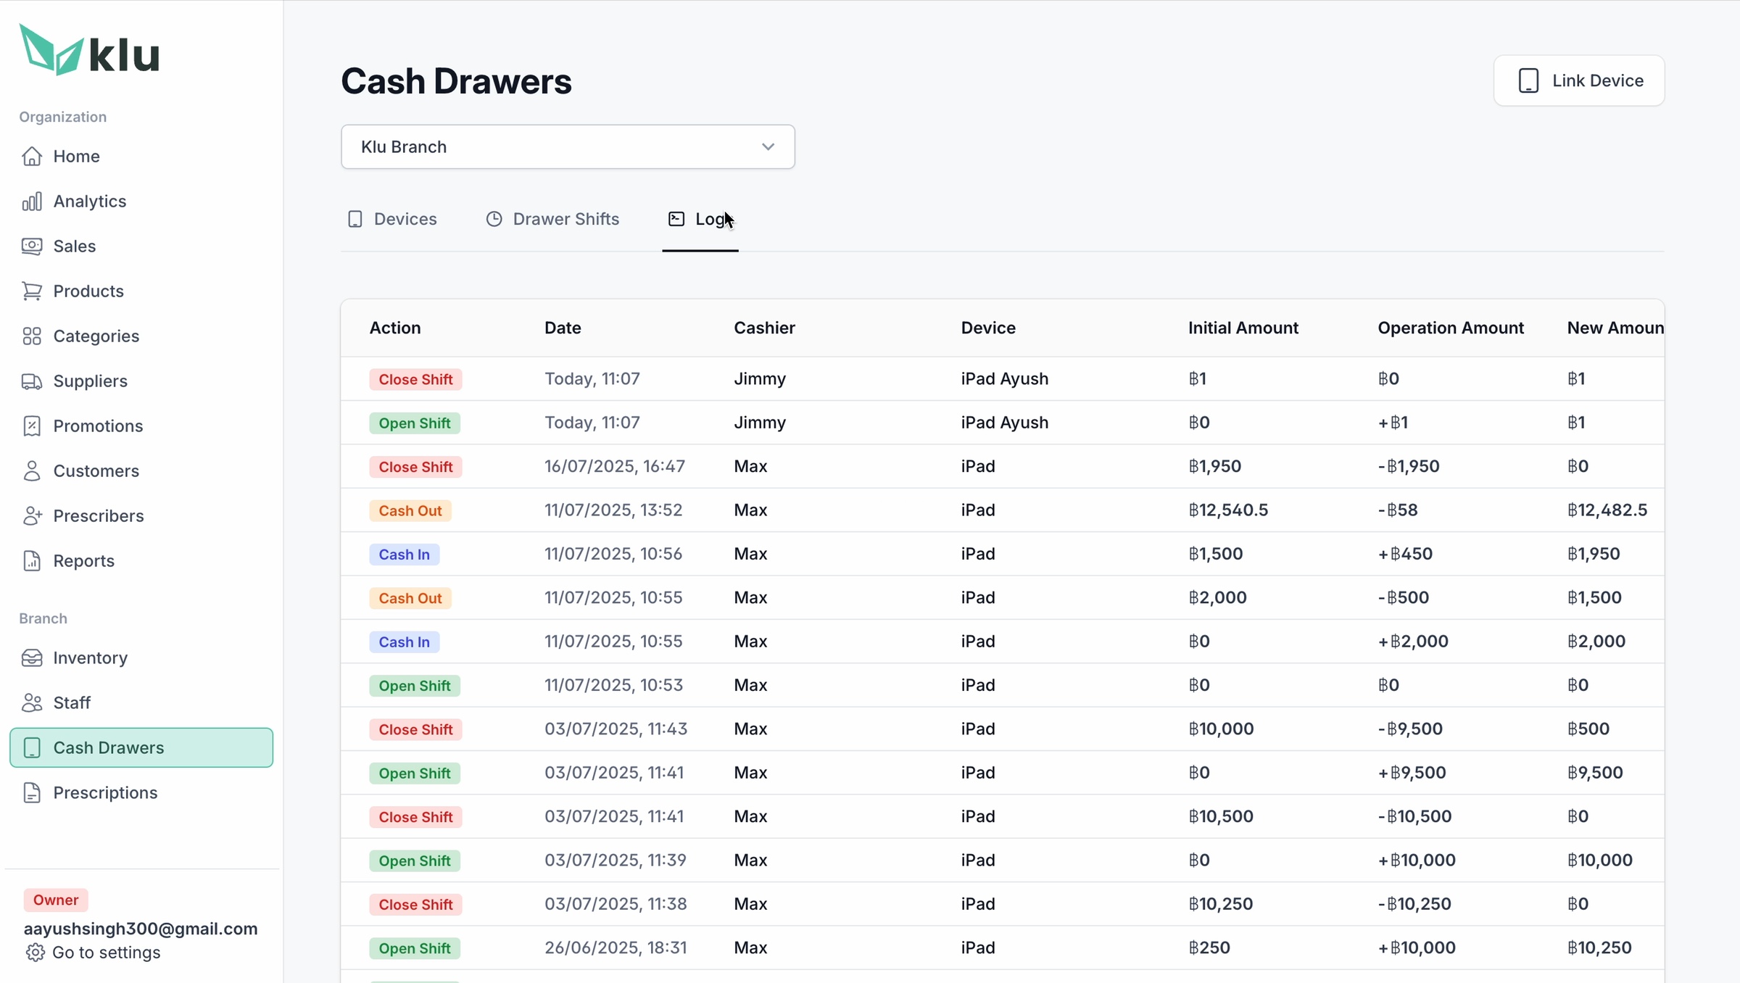Click the branch selector chevron arrow

(768, 146)
